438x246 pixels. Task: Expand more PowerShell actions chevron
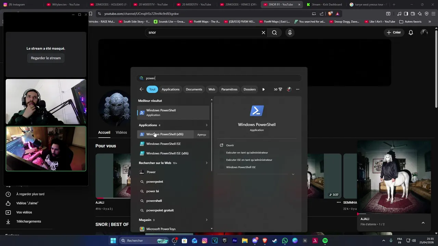pos(293,174)
